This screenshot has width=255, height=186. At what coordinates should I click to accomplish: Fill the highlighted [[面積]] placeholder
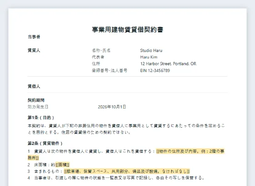pyautogui.click(x=63, y=165)
